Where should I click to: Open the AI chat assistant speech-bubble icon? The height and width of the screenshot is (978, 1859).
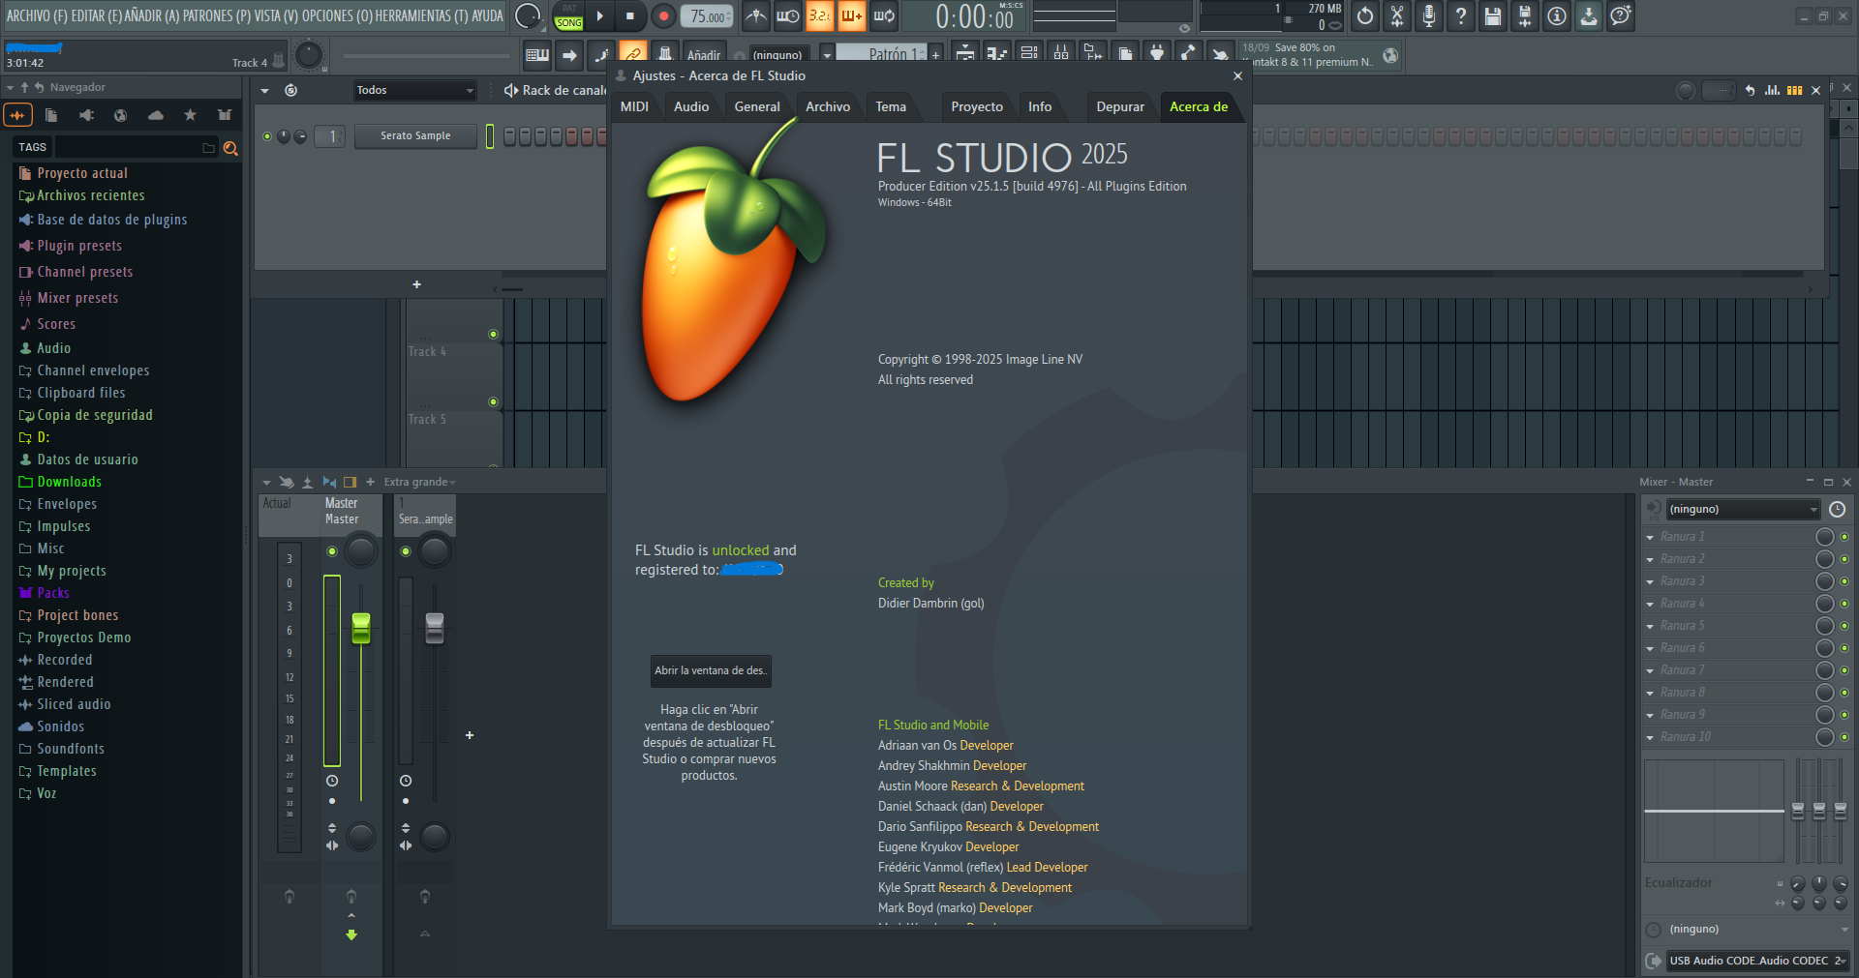[1621, 15]
